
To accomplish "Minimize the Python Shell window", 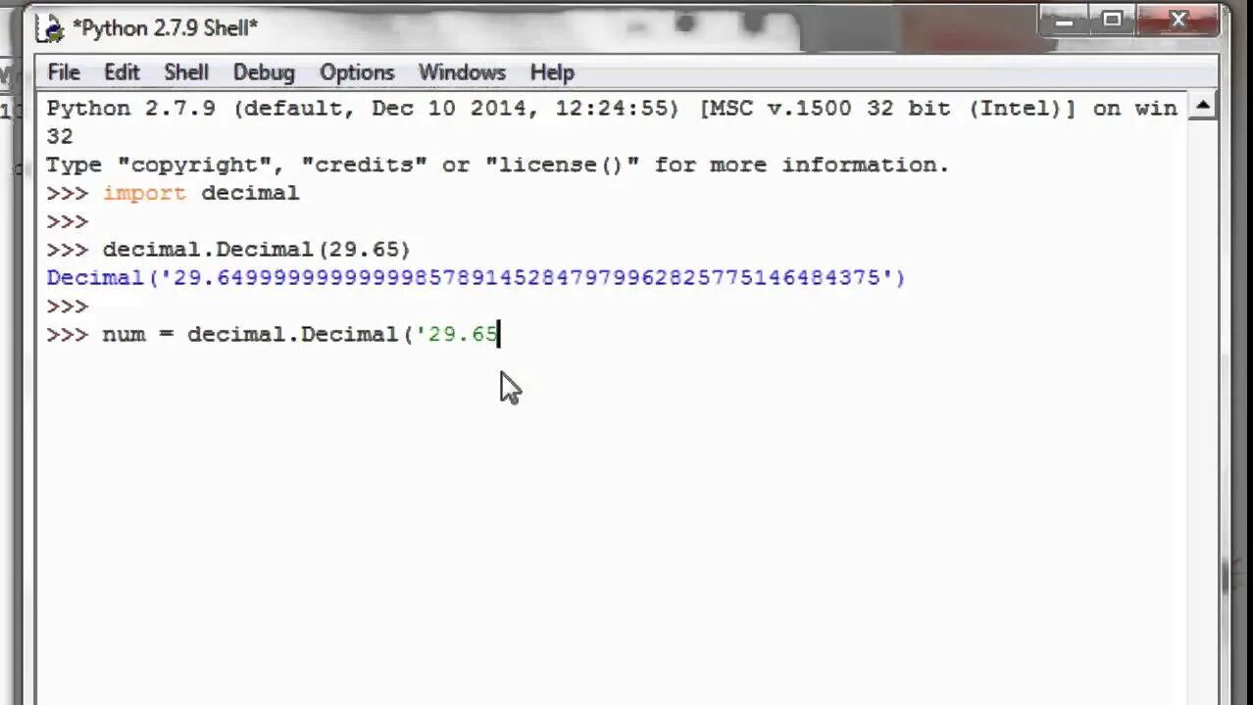I will point(1065,20).
